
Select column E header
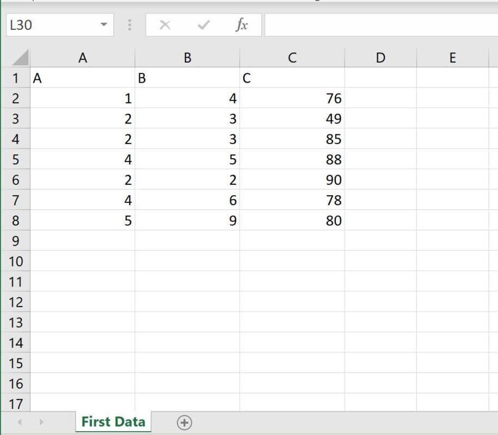pyautogui.click(x=453, y=58)
